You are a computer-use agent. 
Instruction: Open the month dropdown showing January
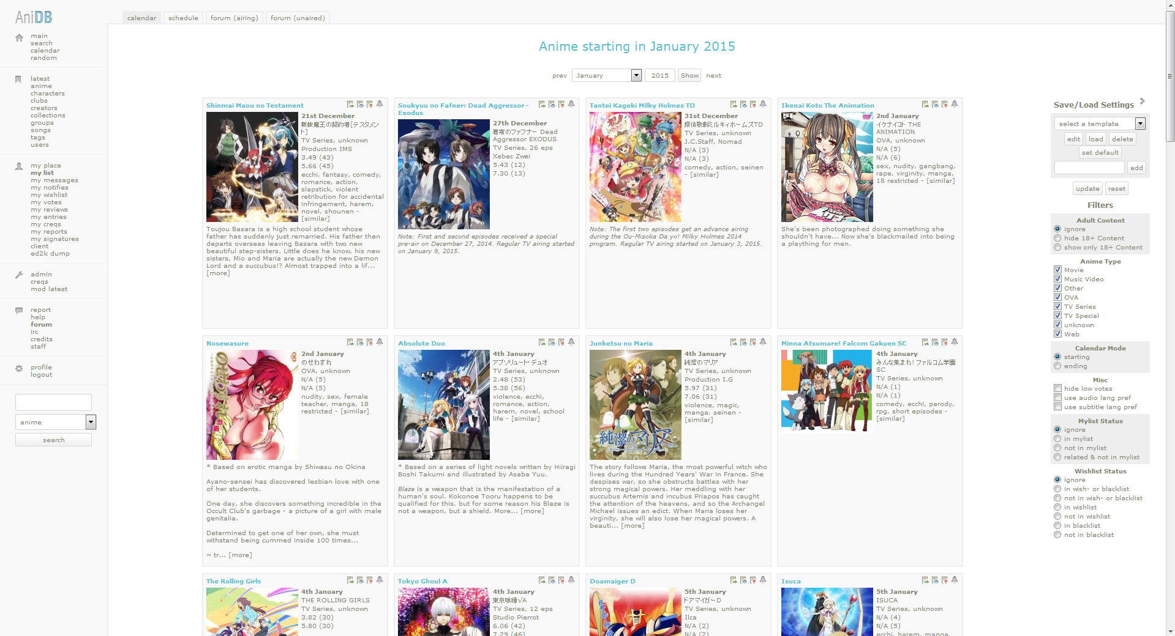point(607,75)
